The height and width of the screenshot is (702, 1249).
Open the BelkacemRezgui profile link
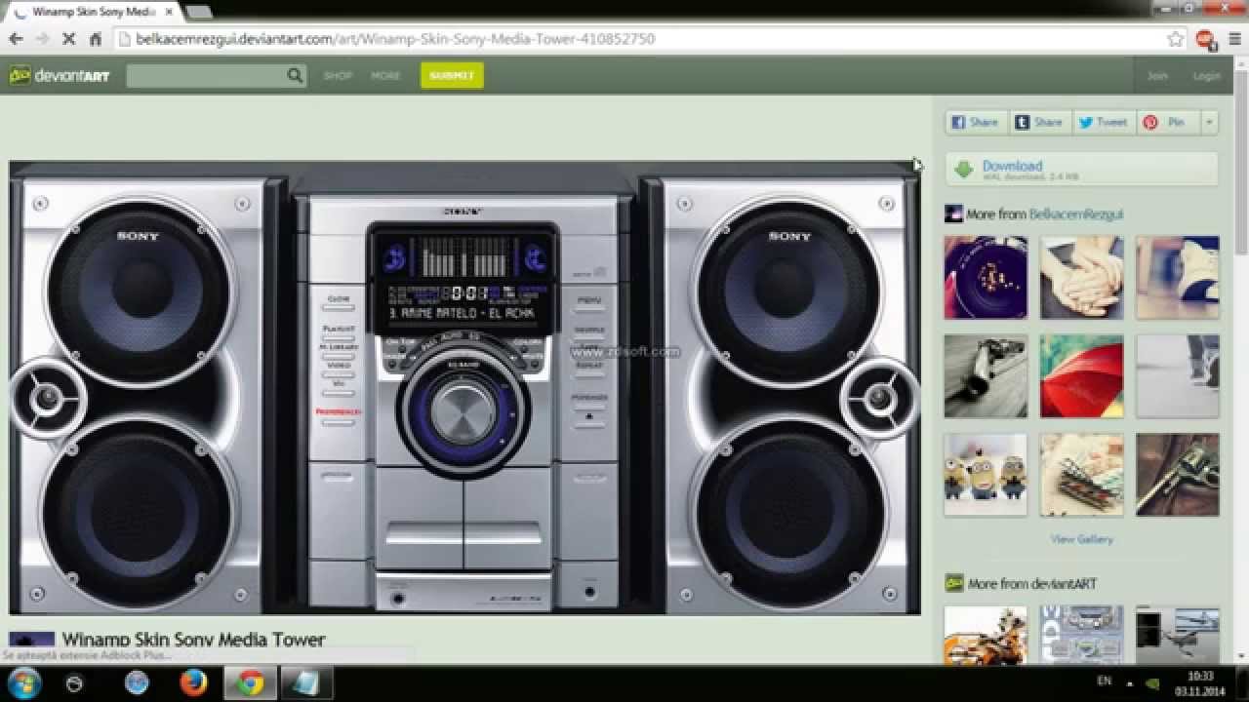1075,214
